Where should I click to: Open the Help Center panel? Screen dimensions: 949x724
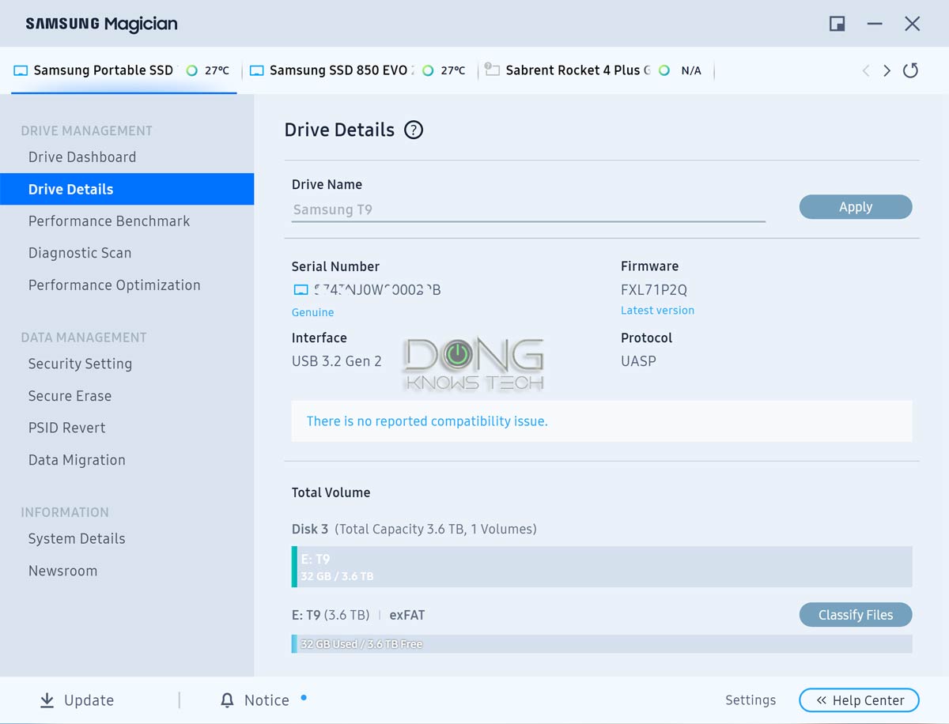[x=859, y=700]
